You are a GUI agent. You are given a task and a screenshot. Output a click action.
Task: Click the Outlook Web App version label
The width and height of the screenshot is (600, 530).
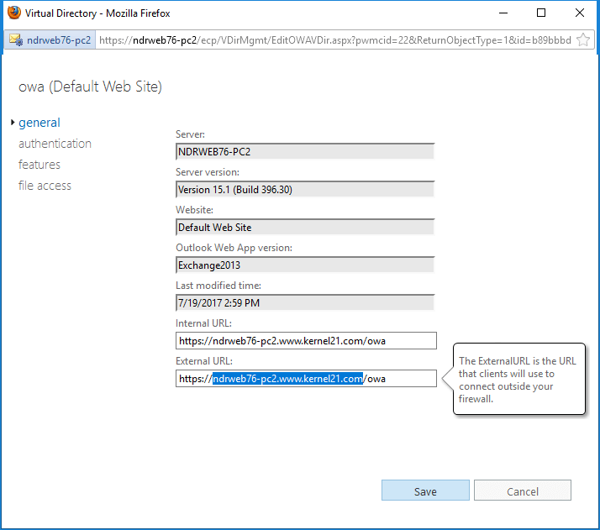click(x=234, y=248)
